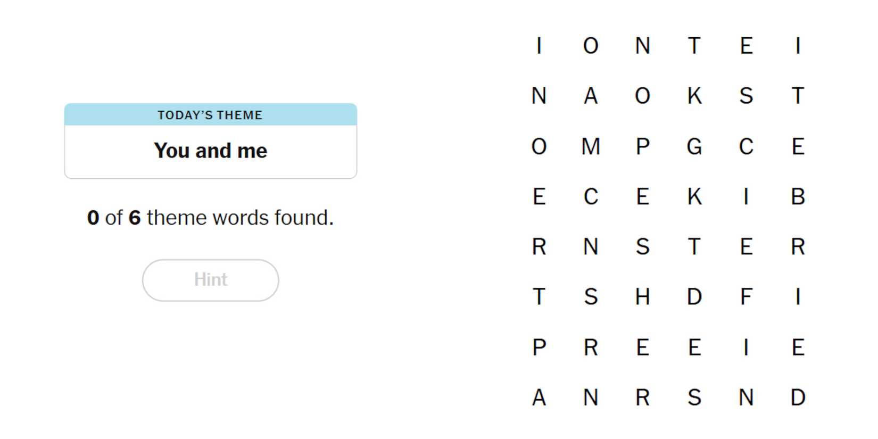Image resolution: width=878 pixels, height=439 pixels.
Task: Pick the letter H in the grid
Action: (642, 297)
